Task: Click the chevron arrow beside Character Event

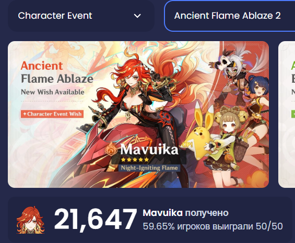Action: (x=137, y=16)
